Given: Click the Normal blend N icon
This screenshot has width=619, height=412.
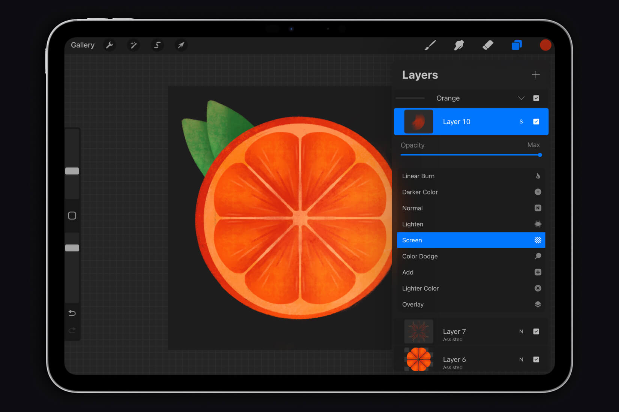Looking at the screenshot, I should (x=538, y=208).
